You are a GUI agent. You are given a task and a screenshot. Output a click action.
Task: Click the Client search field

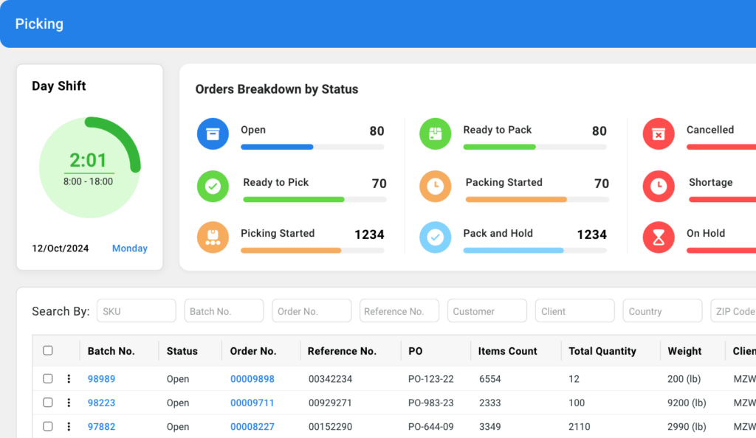pos(575,311)
